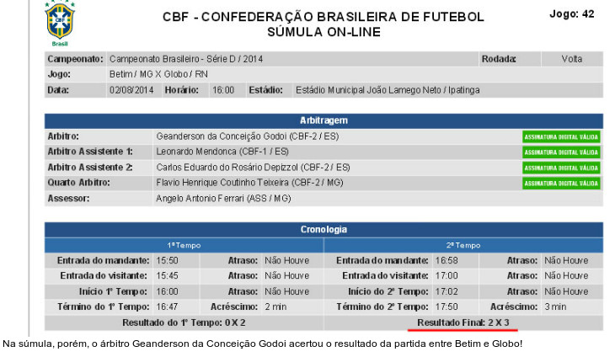The height and width of the screenshot is (357, 615).
Task: Click the 1º Tempo column header
Action: coord(183,245)
